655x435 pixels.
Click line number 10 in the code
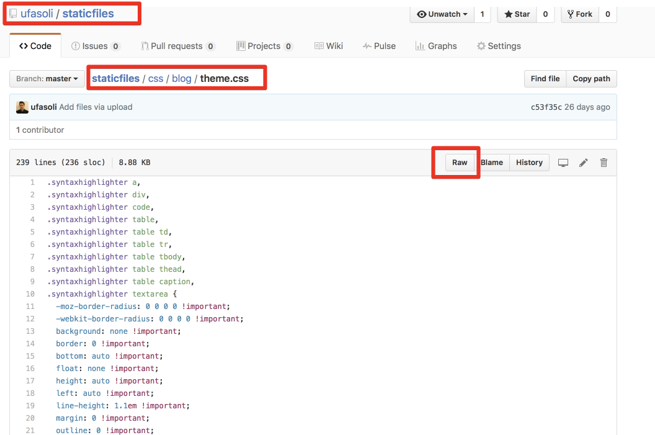[x=30, y=294]
